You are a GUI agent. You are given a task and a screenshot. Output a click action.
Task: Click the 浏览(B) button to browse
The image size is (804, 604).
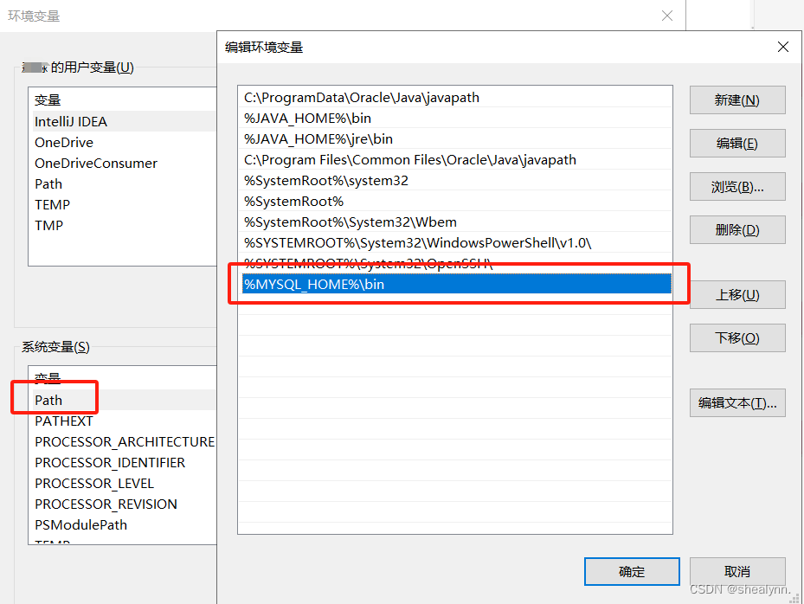(x=736, y=186)
